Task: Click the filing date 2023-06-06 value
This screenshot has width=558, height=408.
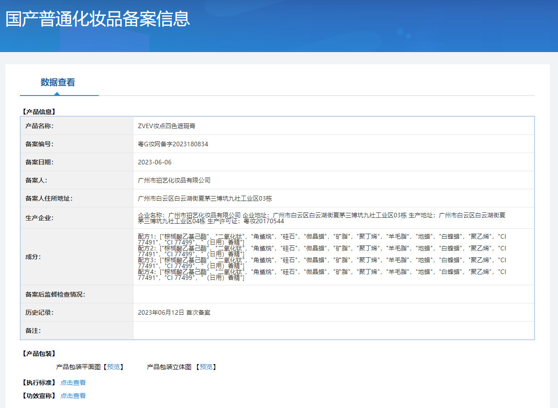Action: (155, 162)
